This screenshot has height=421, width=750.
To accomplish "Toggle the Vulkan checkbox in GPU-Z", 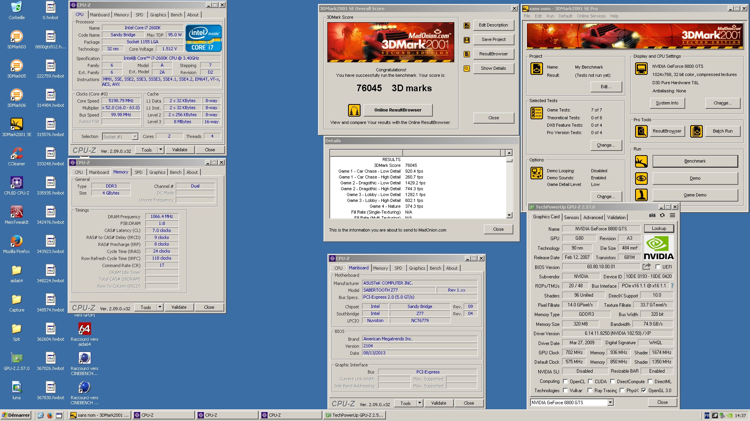I will click(564, 391).
